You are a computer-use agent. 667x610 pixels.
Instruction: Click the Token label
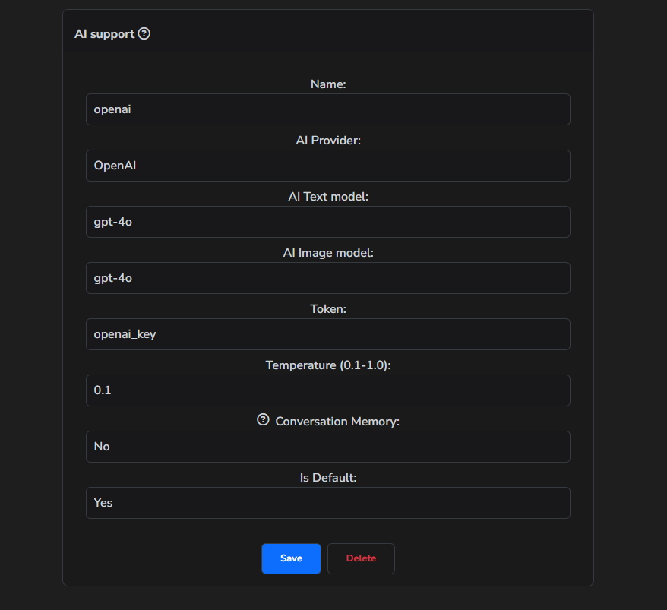(x=327, y=309)
